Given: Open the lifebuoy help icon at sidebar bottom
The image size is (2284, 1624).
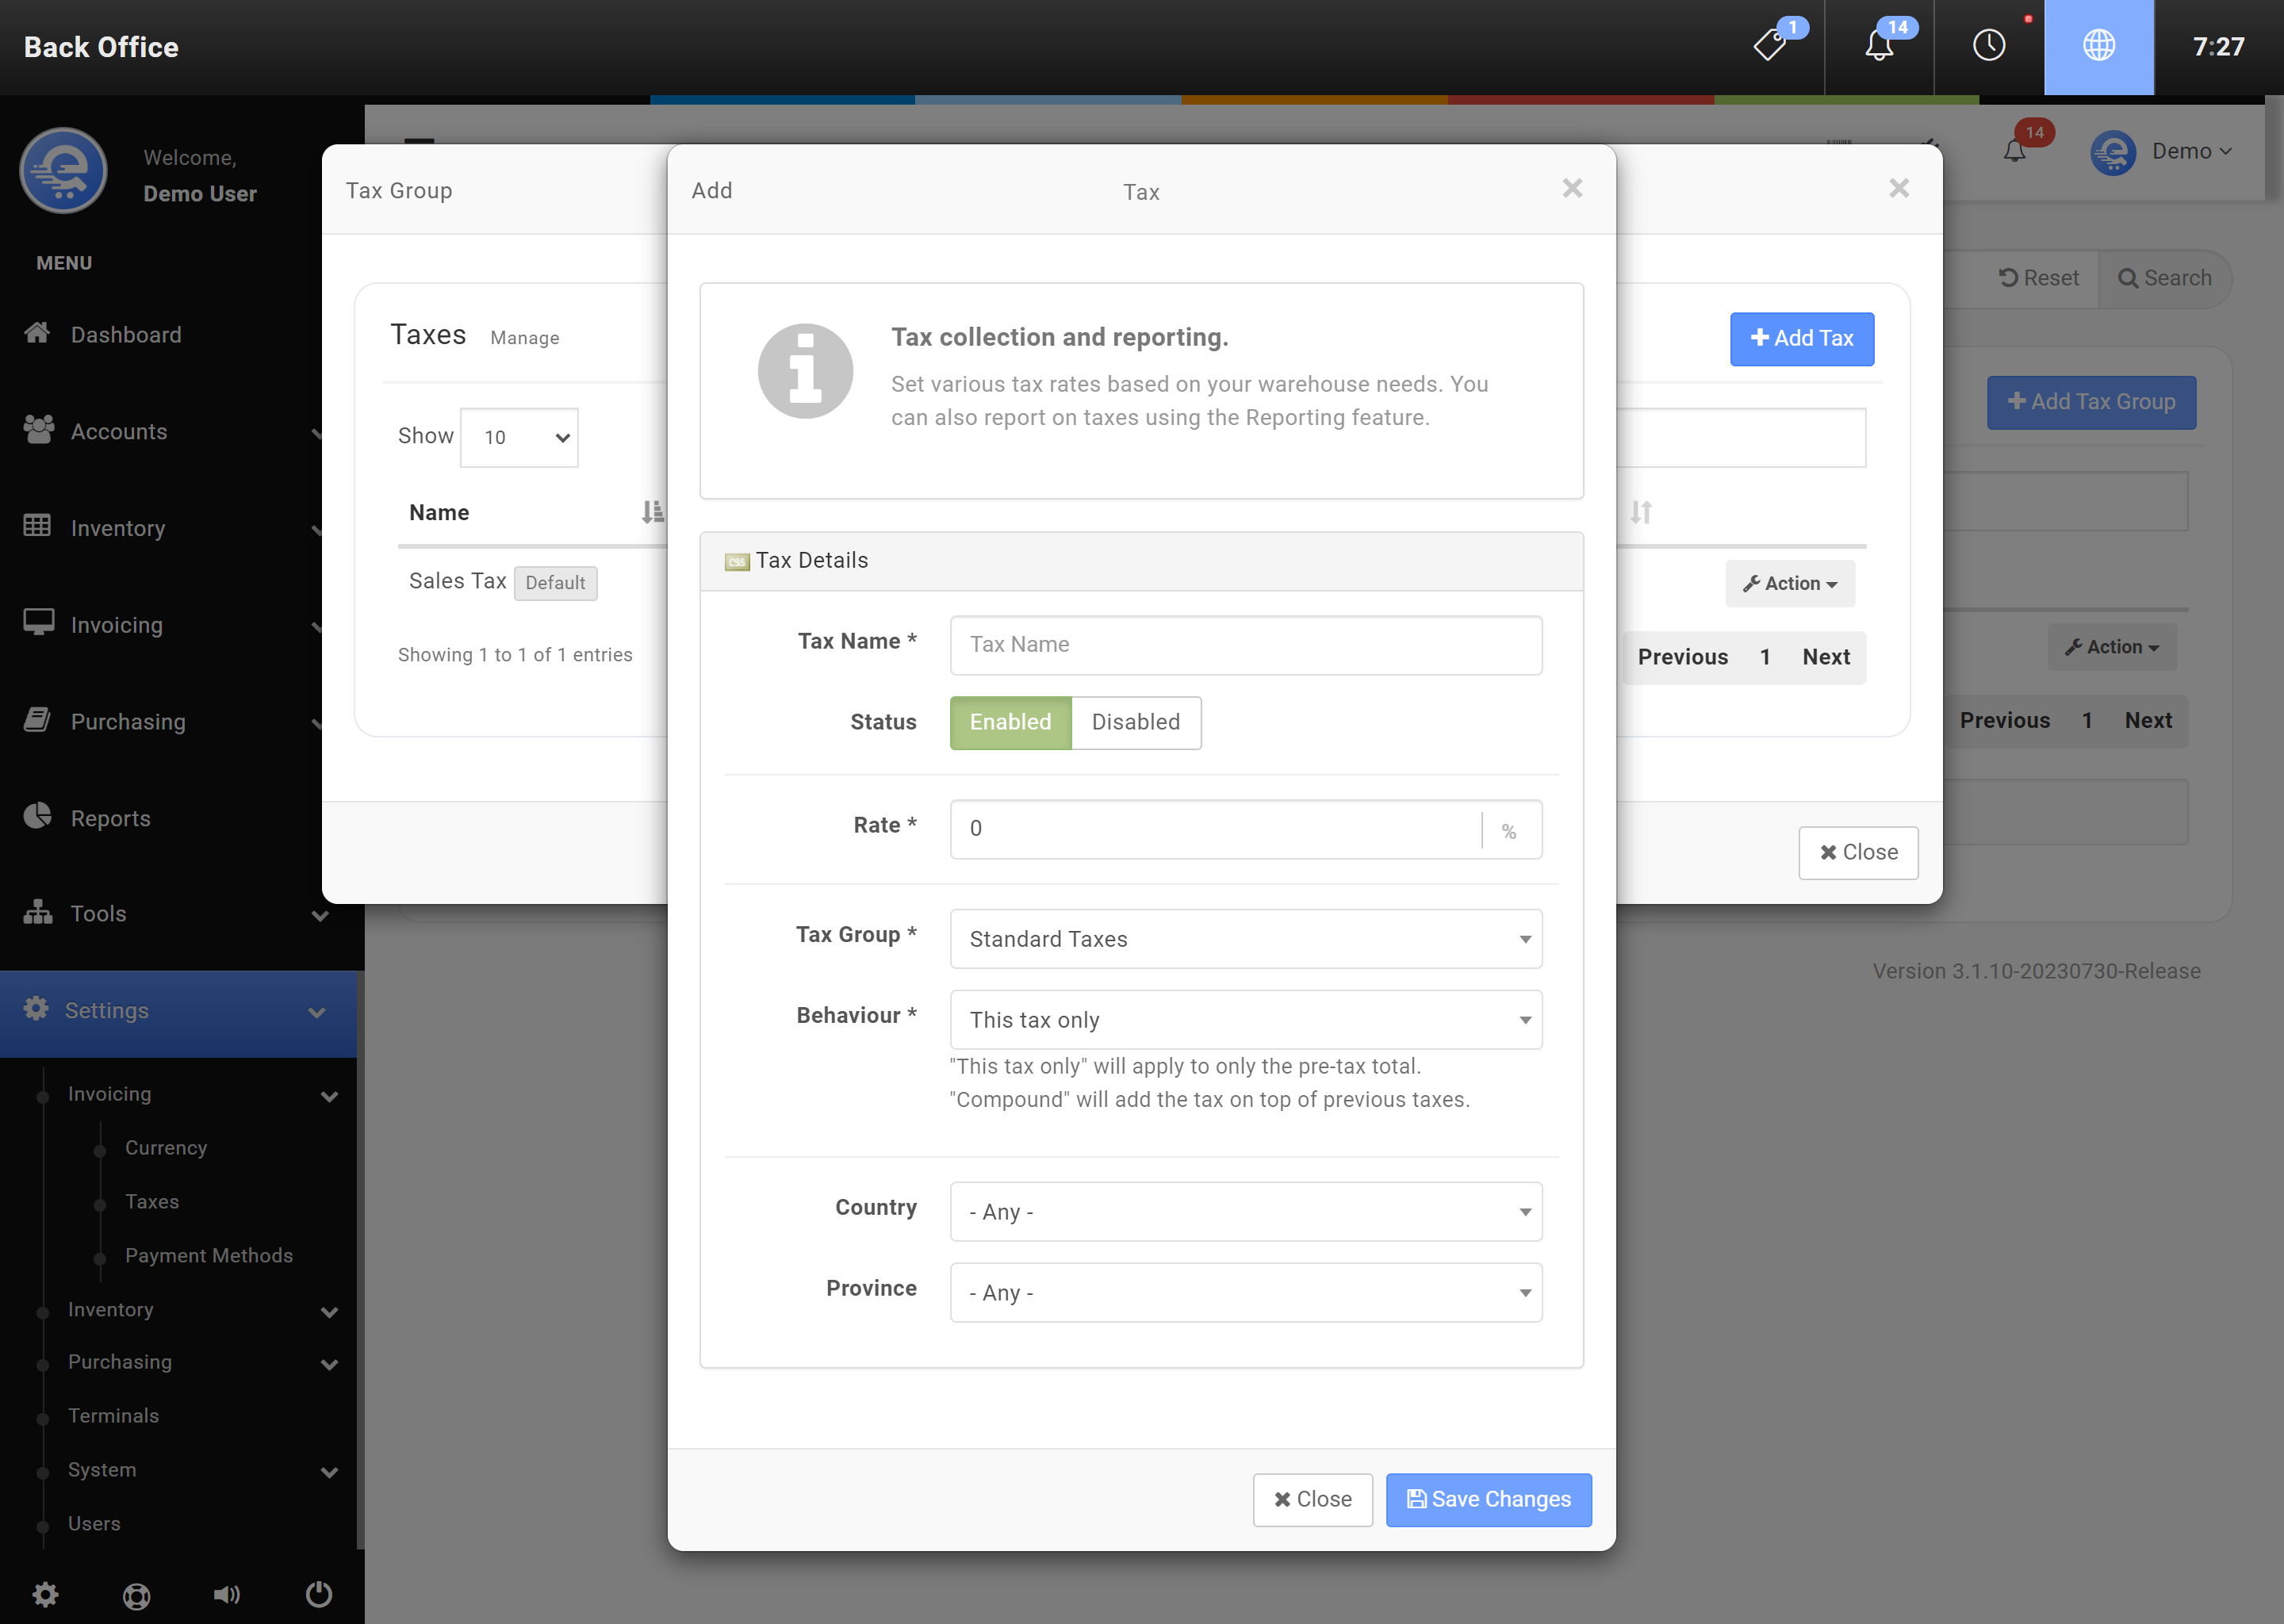Looking at the screenshot, I should tap(136, 1596).
